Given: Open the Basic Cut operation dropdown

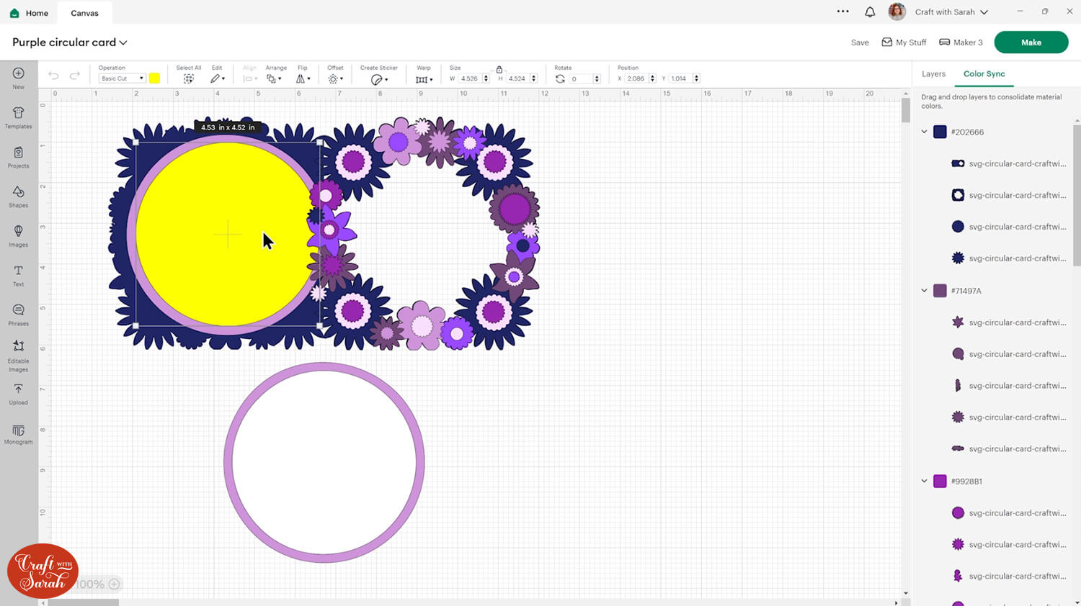Looking at the screenshot, I should click(122, 78).
